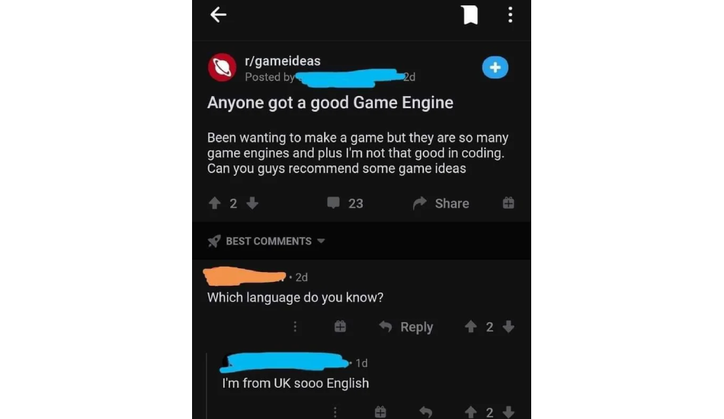Open the r/gameideas subreddit avatar
Screen dimensions: 724x419
pyautogui.click(x=222, y=67)
